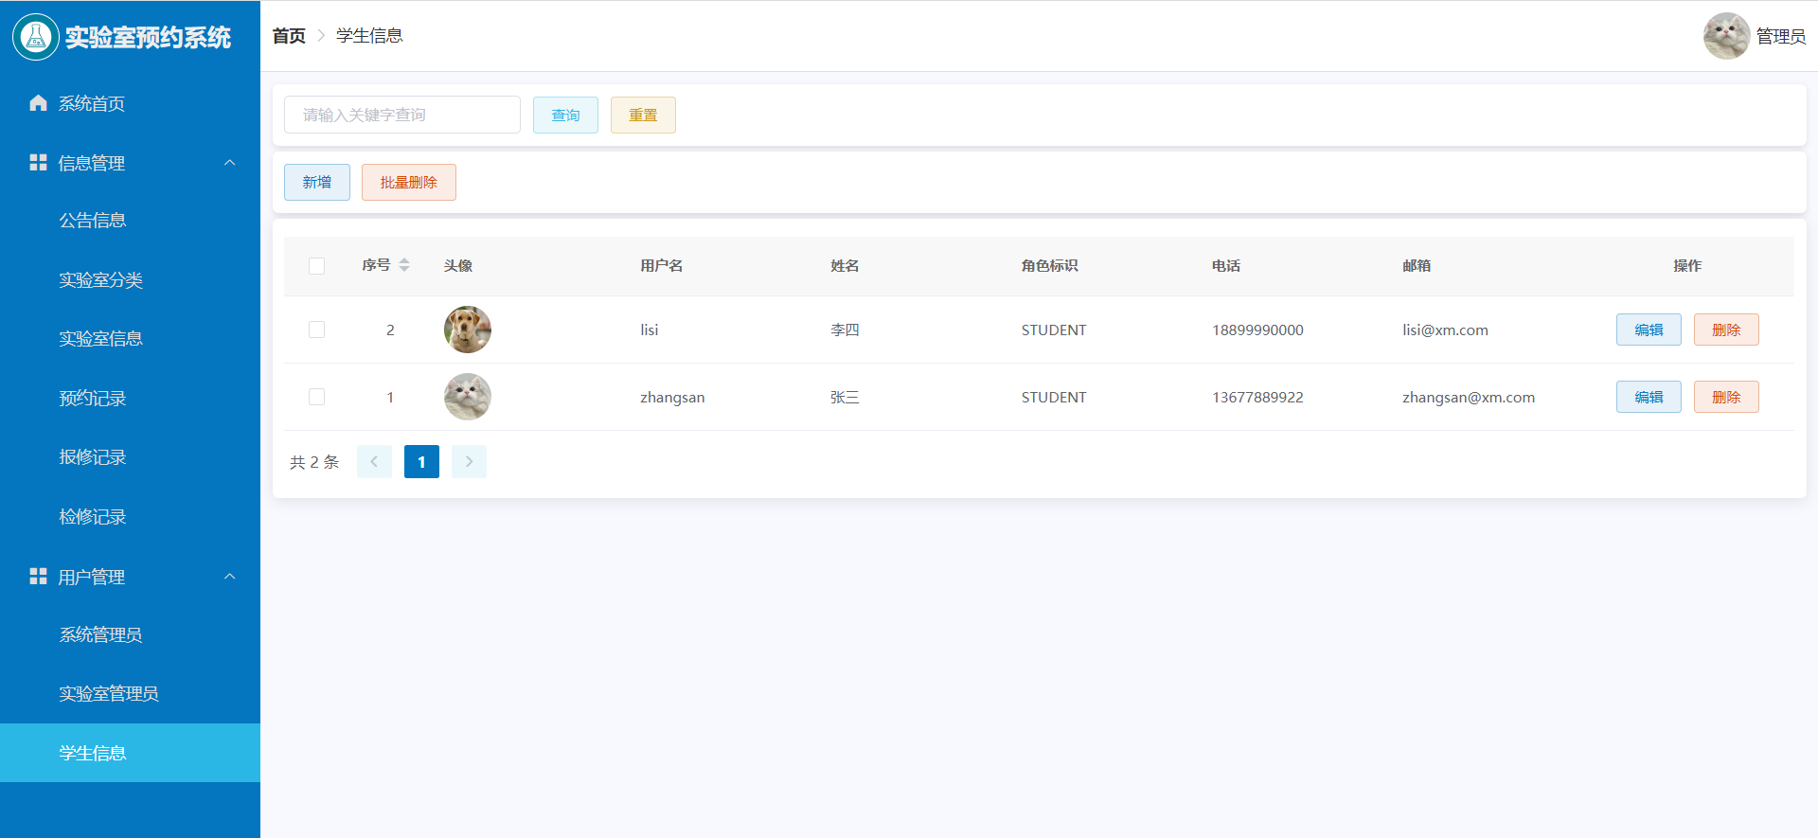
Task: Click the 管理员 username in the header
Action: point(1781,36)
